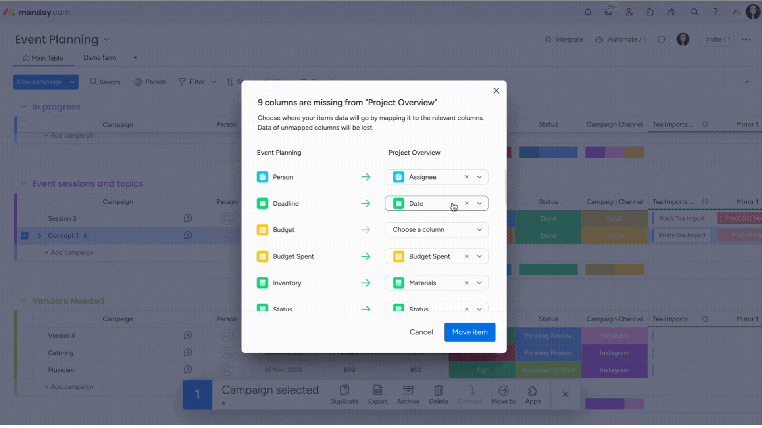Click the dialog's vertical scrollbar

point(505,187)
